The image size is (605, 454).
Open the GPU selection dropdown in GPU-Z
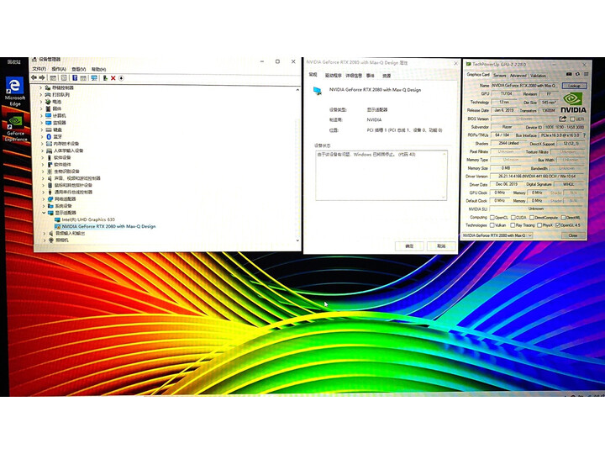(x=497, y=235)
